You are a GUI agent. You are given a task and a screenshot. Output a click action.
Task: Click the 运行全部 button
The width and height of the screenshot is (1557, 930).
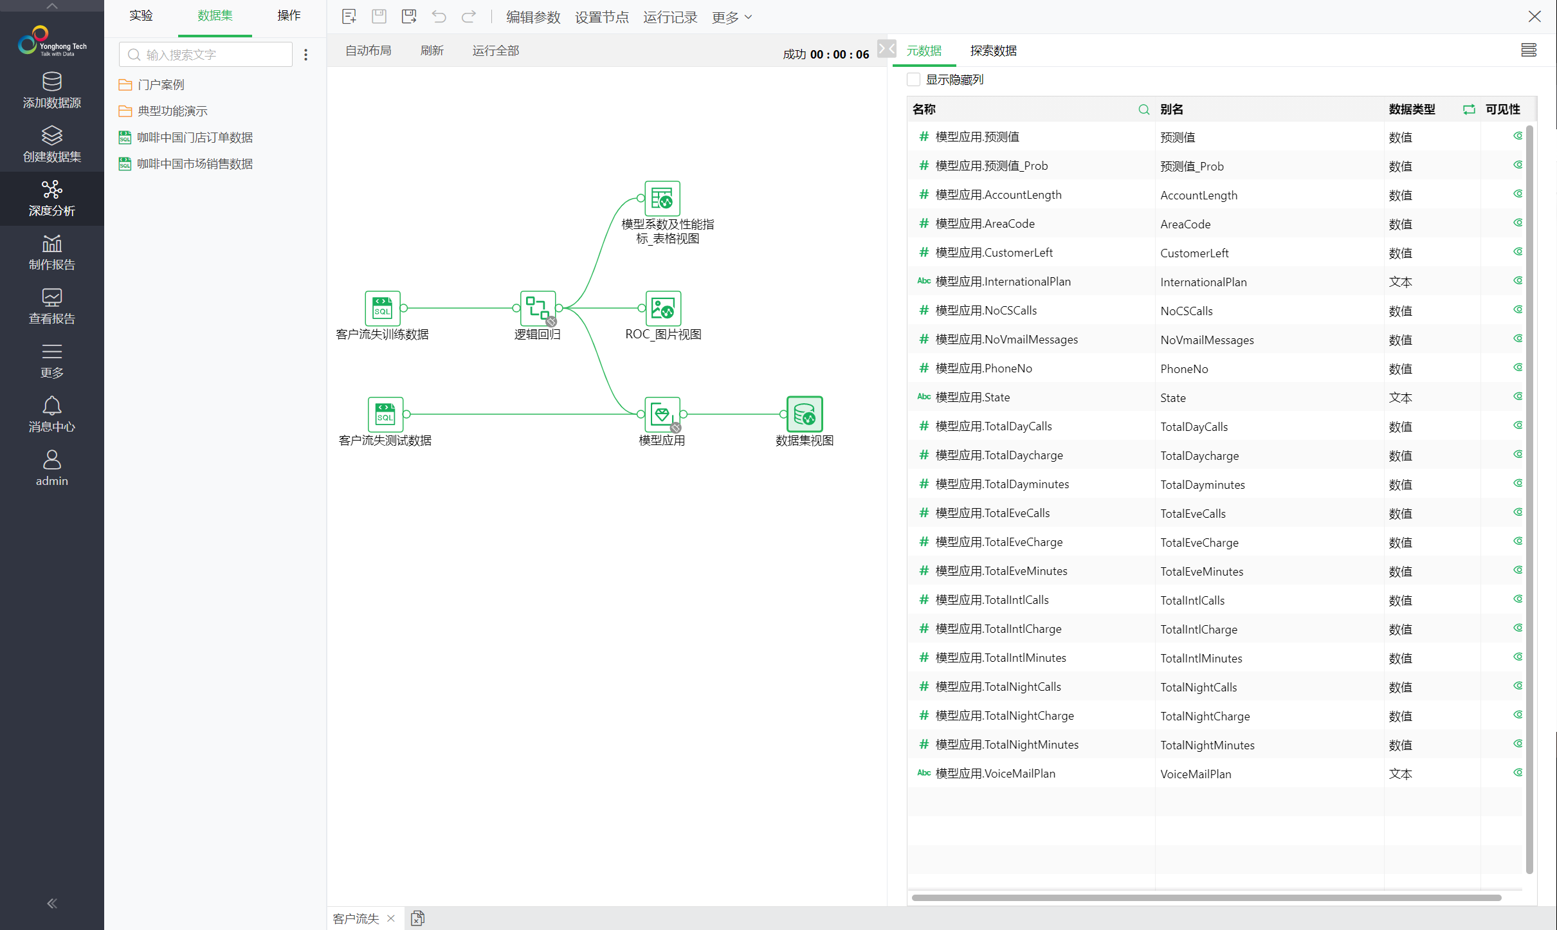pyautogui.click(x=496, y=51)
